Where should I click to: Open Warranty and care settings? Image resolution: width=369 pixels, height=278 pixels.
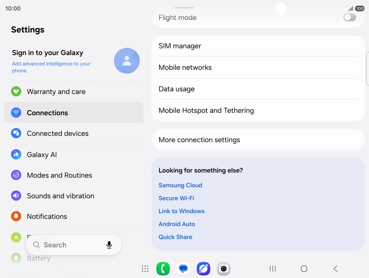[73, 91]
